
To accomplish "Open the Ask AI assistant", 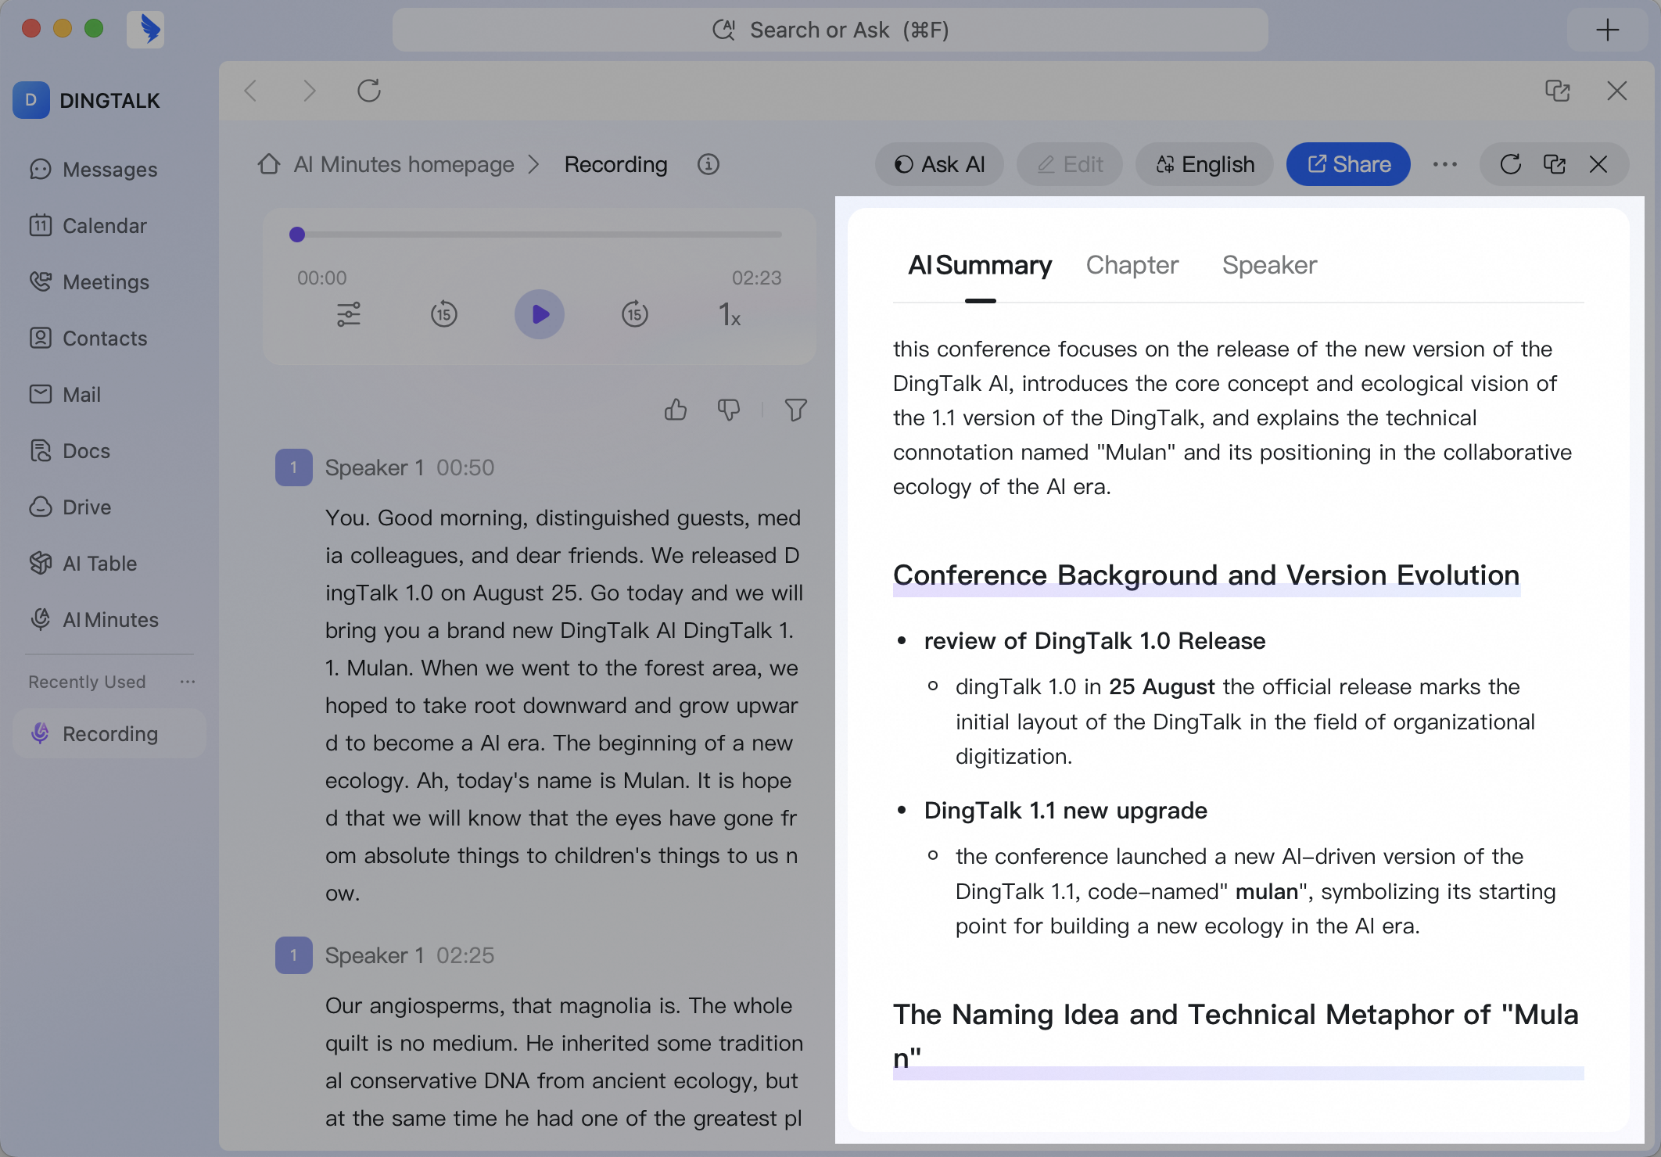I will [939, 164].
